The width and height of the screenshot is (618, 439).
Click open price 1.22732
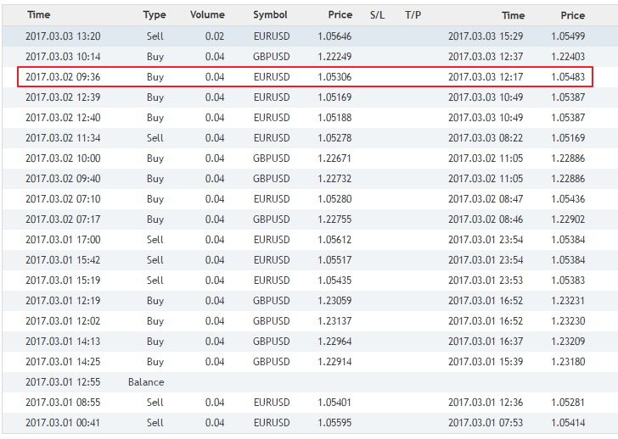pos(334,179)
